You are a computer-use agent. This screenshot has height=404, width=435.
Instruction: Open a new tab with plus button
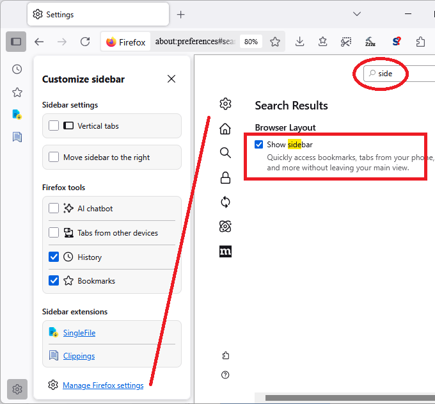coord(181,15)
